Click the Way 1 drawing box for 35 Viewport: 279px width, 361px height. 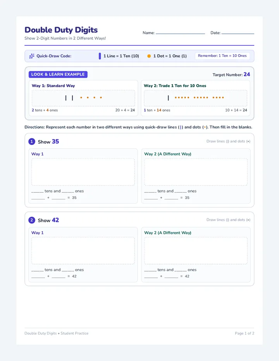coord(83,172)
